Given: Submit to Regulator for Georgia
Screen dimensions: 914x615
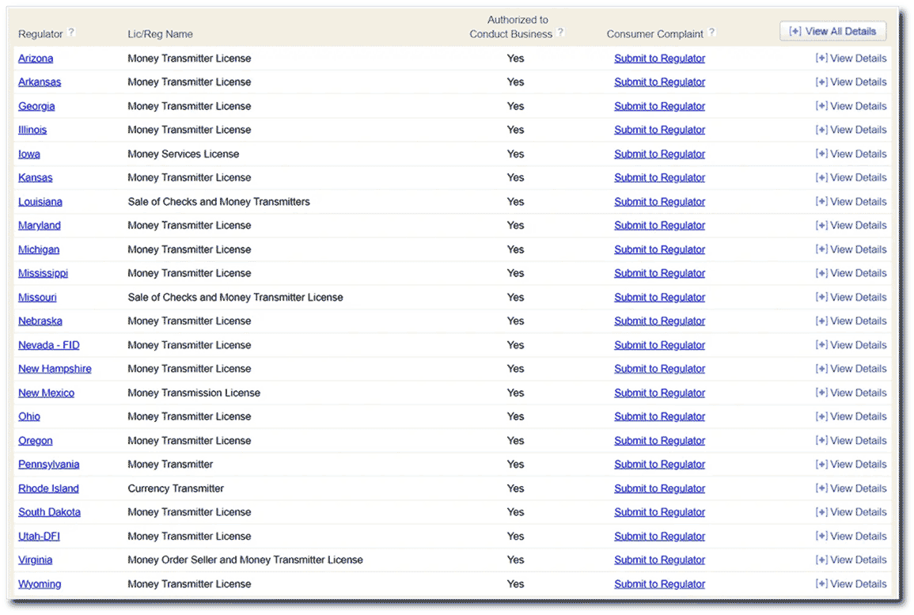Looking at the screenshot, I should pyautogui.click(x=659, y=106).
